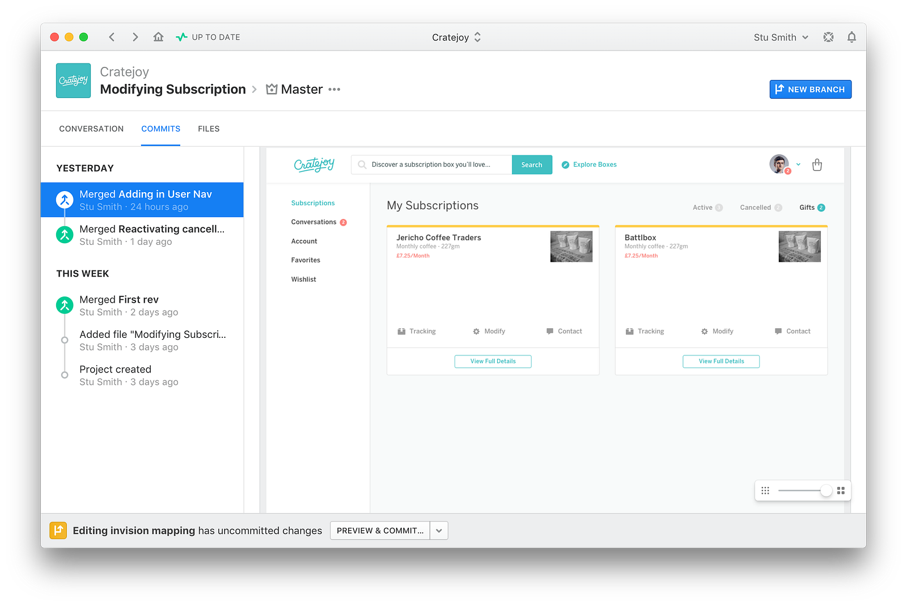Image resolution: width=907 pixels, height=606 pixels.
Task: Expand the Preview & Commit dropdown arrow
Action: click(439, 531)
